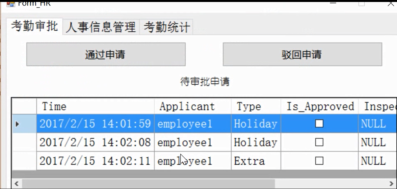Select the time cell 2017/2/15 14:02:11
397x189 pixels.
pos(95,161)
